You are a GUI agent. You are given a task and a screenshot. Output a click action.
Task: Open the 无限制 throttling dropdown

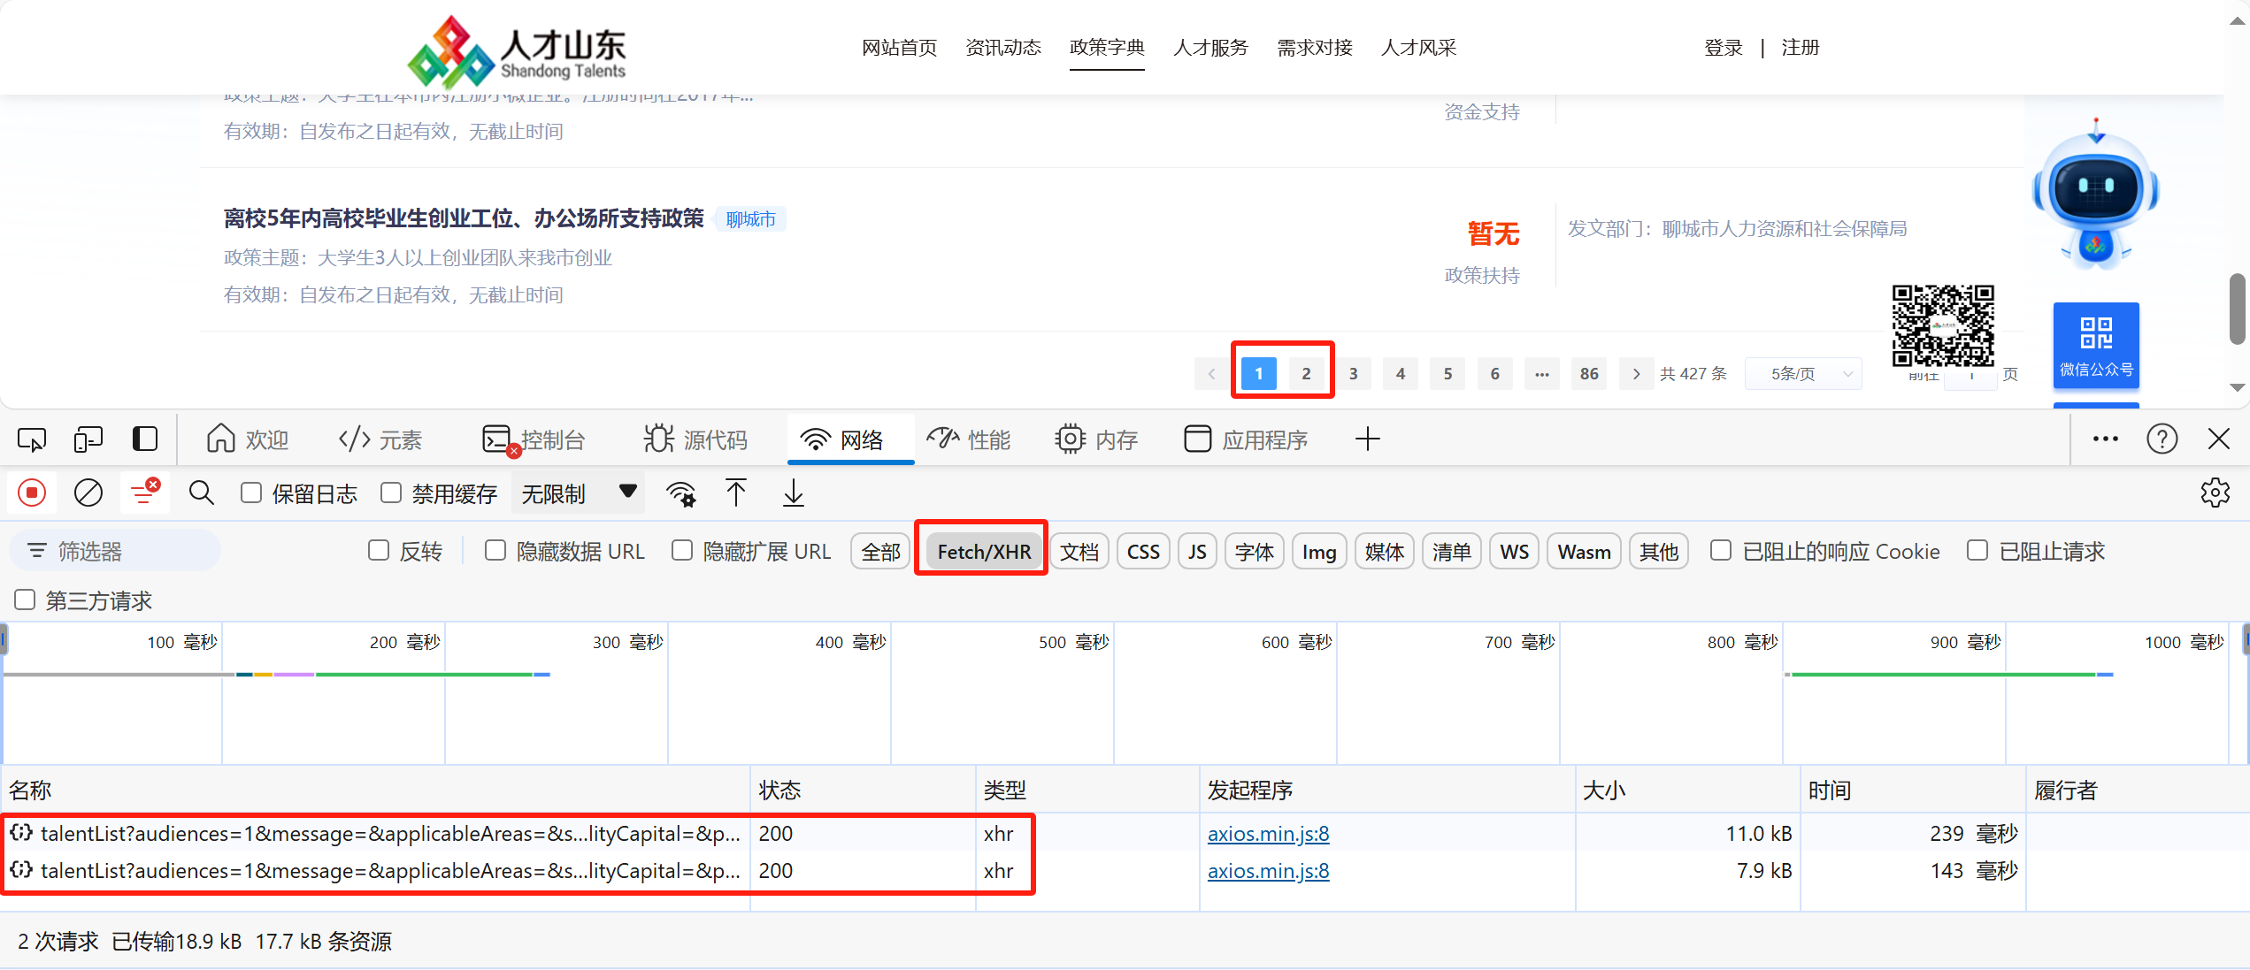[575, 493]
